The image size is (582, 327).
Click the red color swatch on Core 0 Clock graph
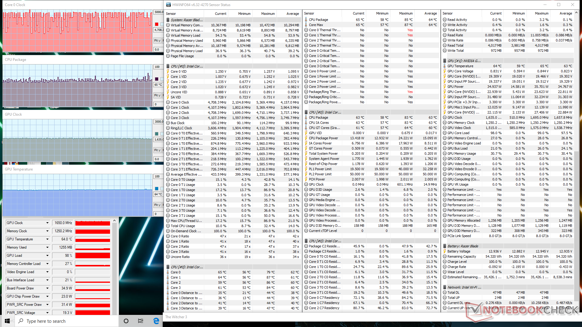click(x=157, y=24)
